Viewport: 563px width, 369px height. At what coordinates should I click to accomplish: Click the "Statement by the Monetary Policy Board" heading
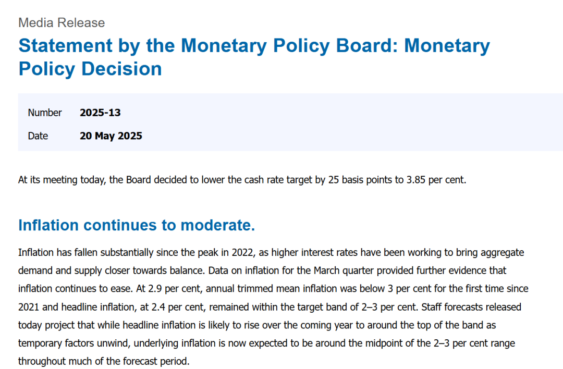click(x=204, y=46)
